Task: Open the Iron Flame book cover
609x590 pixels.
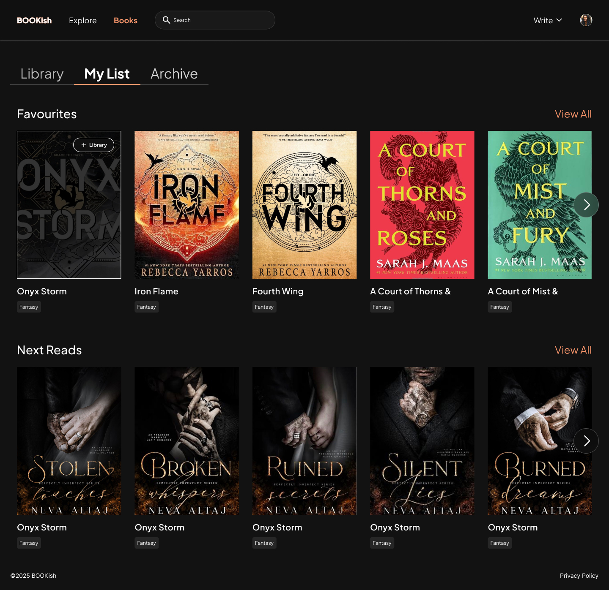Action: click(x=187, y=205)
